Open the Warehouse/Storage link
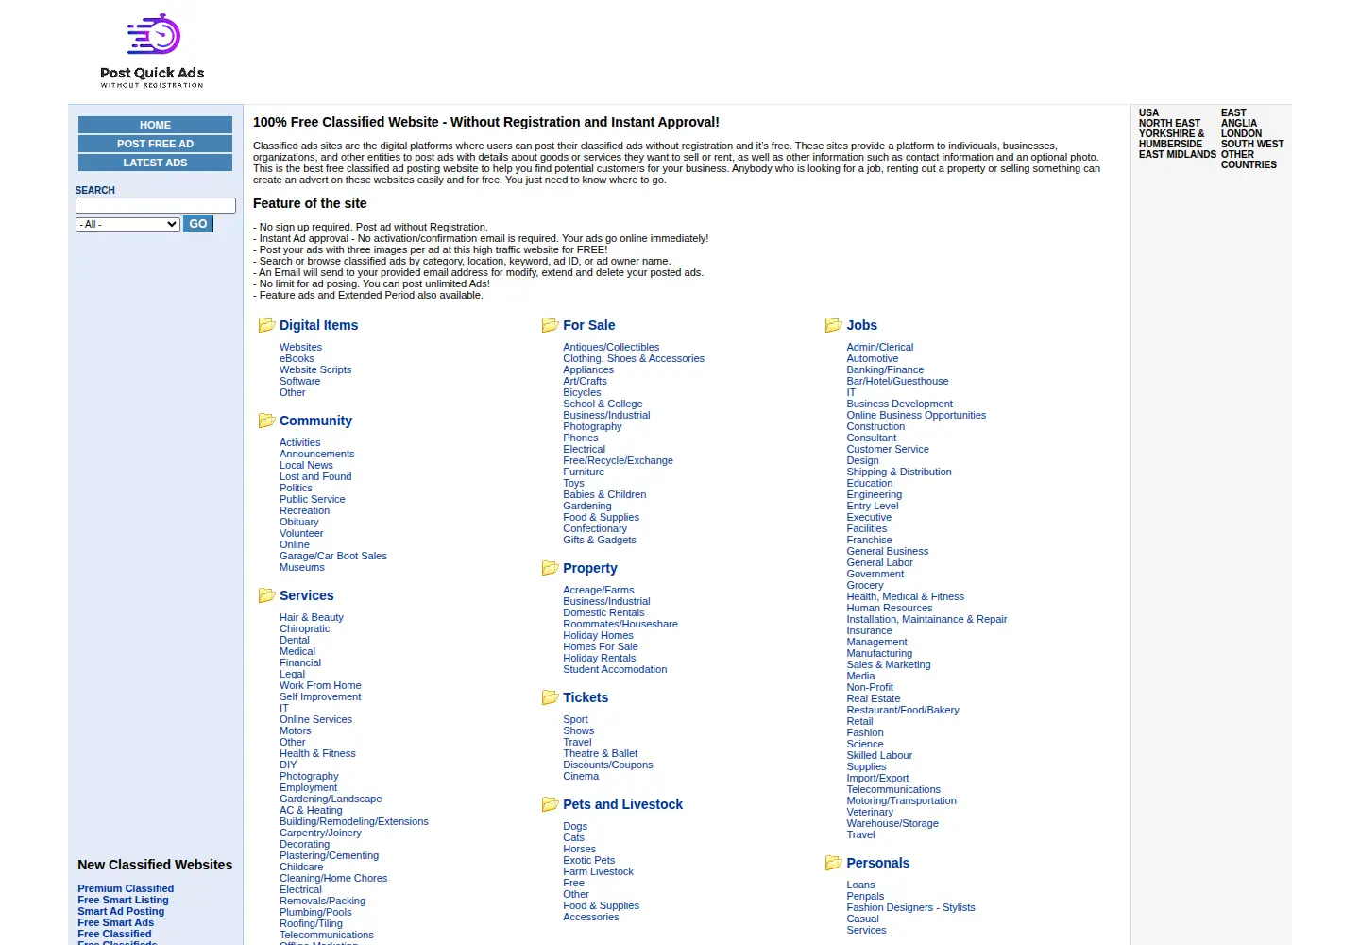The width and height of the screenshot is (1360, 945). (x=892, y=823)
